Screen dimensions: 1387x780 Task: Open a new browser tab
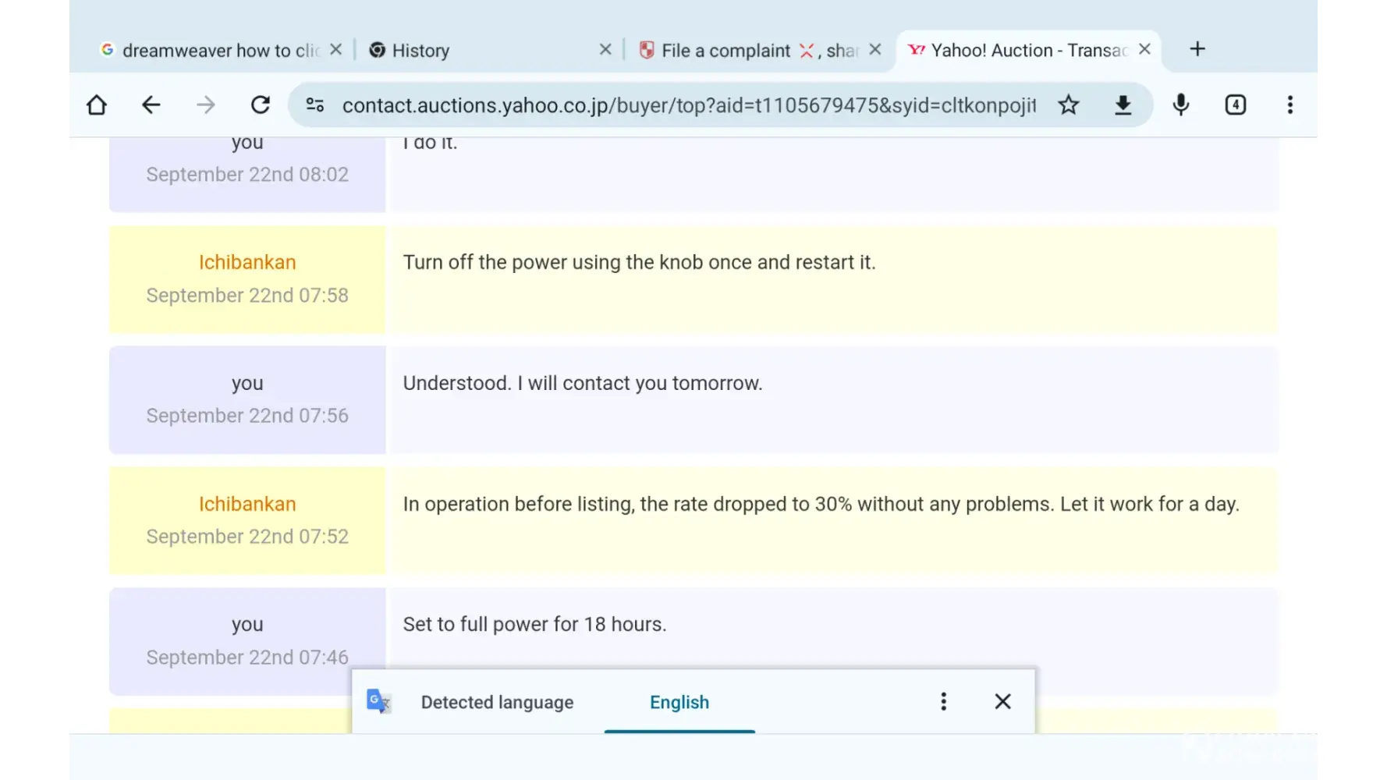pyautogui.click(x=1197, y=50)
